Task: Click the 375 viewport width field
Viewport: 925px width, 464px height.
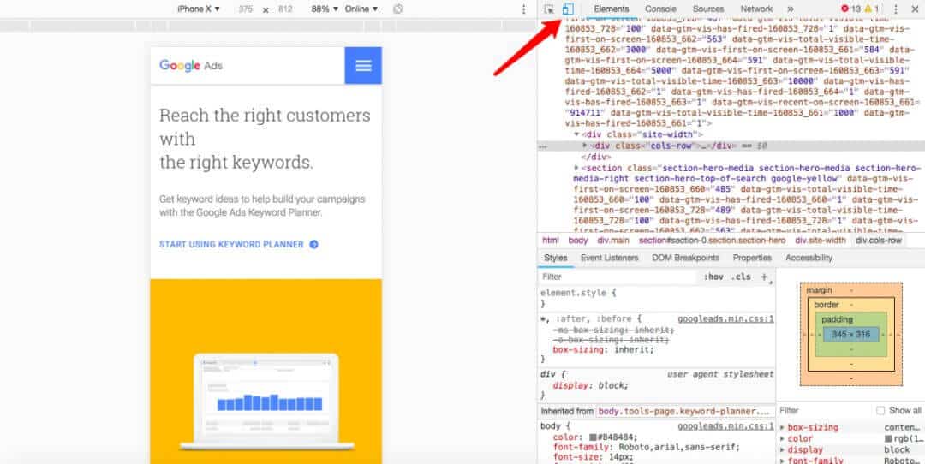Action: [246, 9]
